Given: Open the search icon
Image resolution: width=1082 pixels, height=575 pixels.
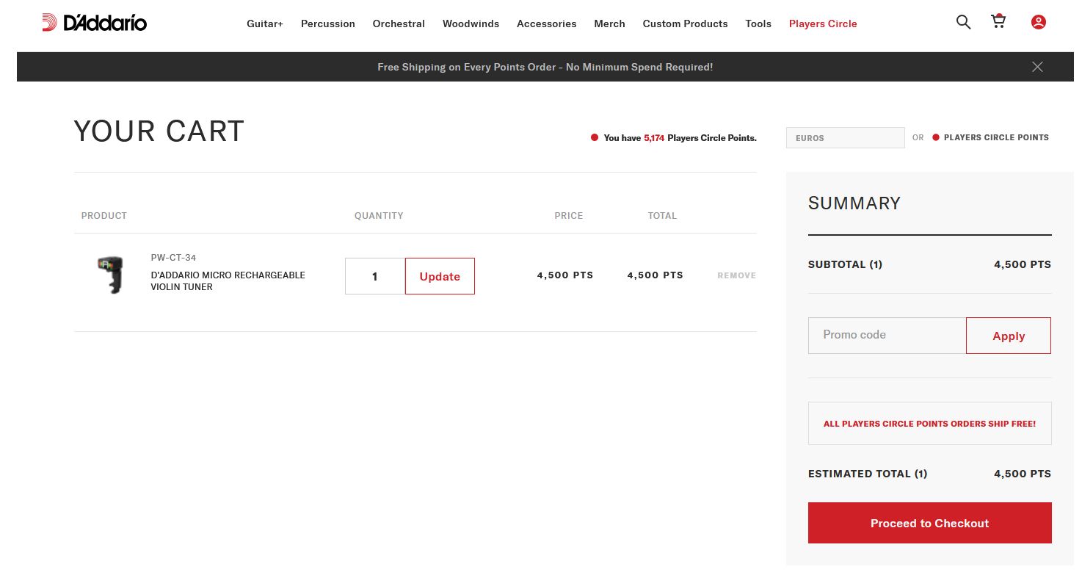Looking at the screenshot, I should click(963, 22).
